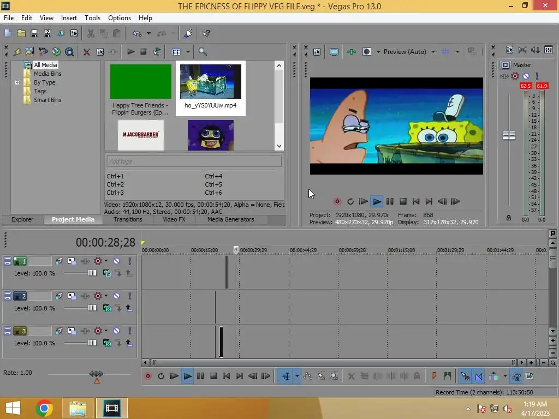Viewport: 559px width, 419px height.
Task: Click Preview on External Monitor icon
Action: pyautogui.click(x=334, y=52)
